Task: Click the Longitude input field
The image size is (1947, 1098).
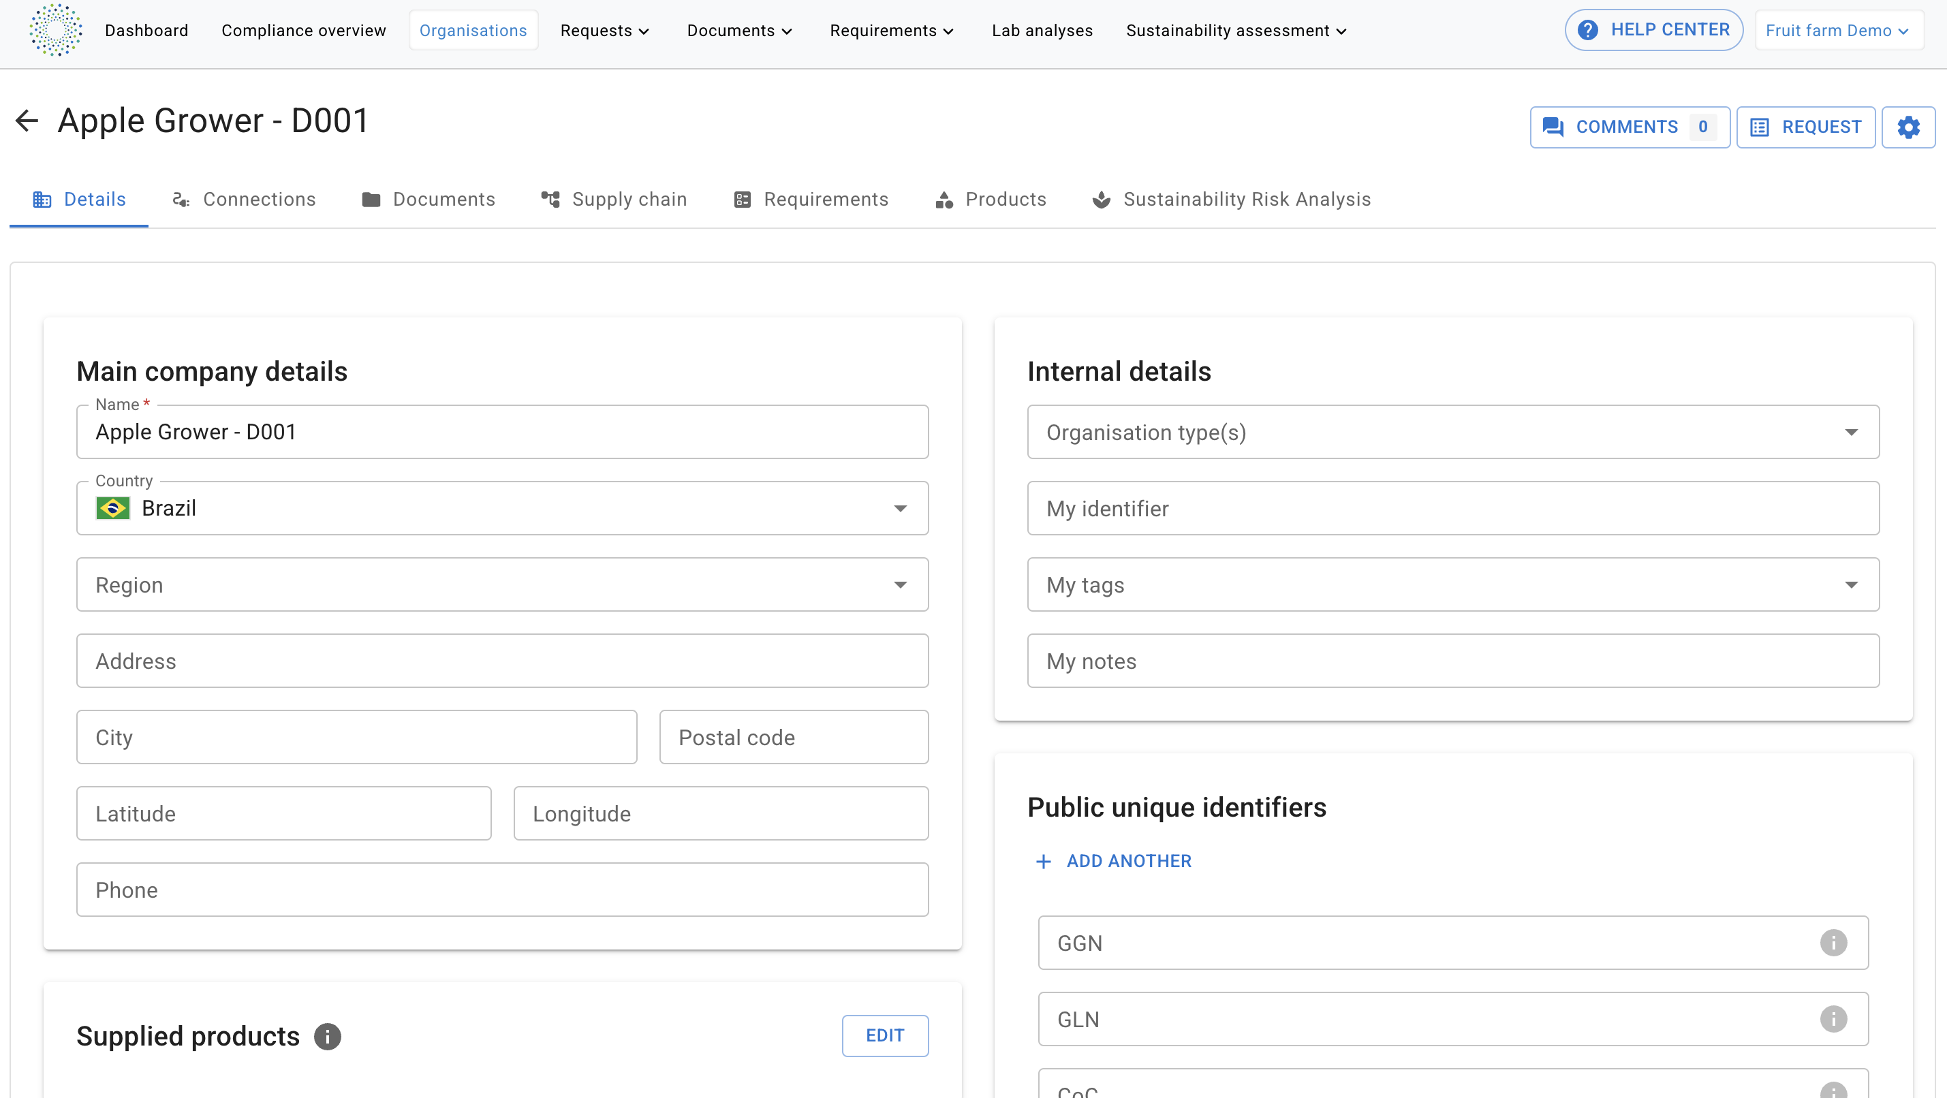Action: pos(721,813)
